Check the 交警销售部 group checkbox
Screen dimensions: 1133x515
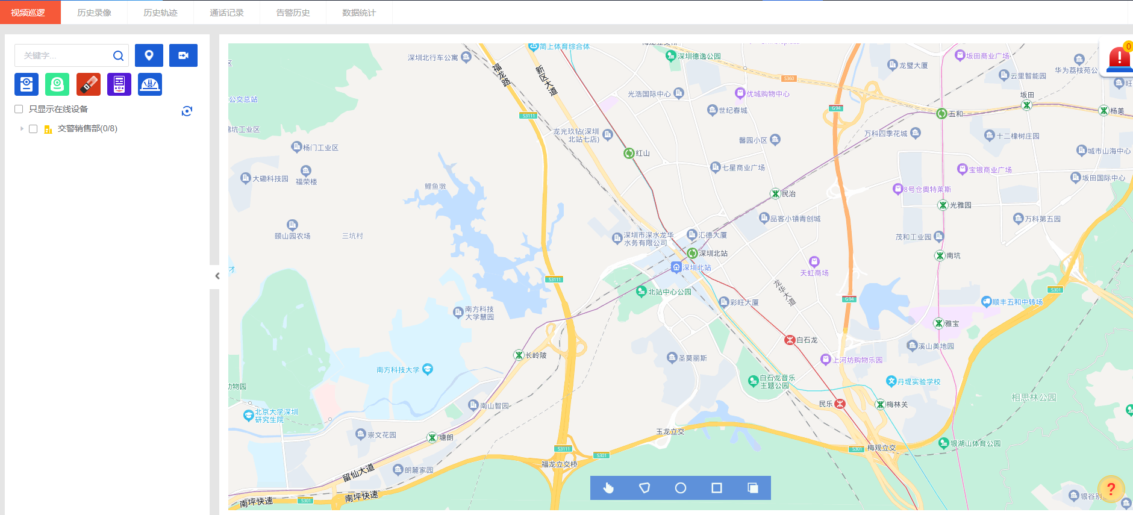tap(33, 129)
